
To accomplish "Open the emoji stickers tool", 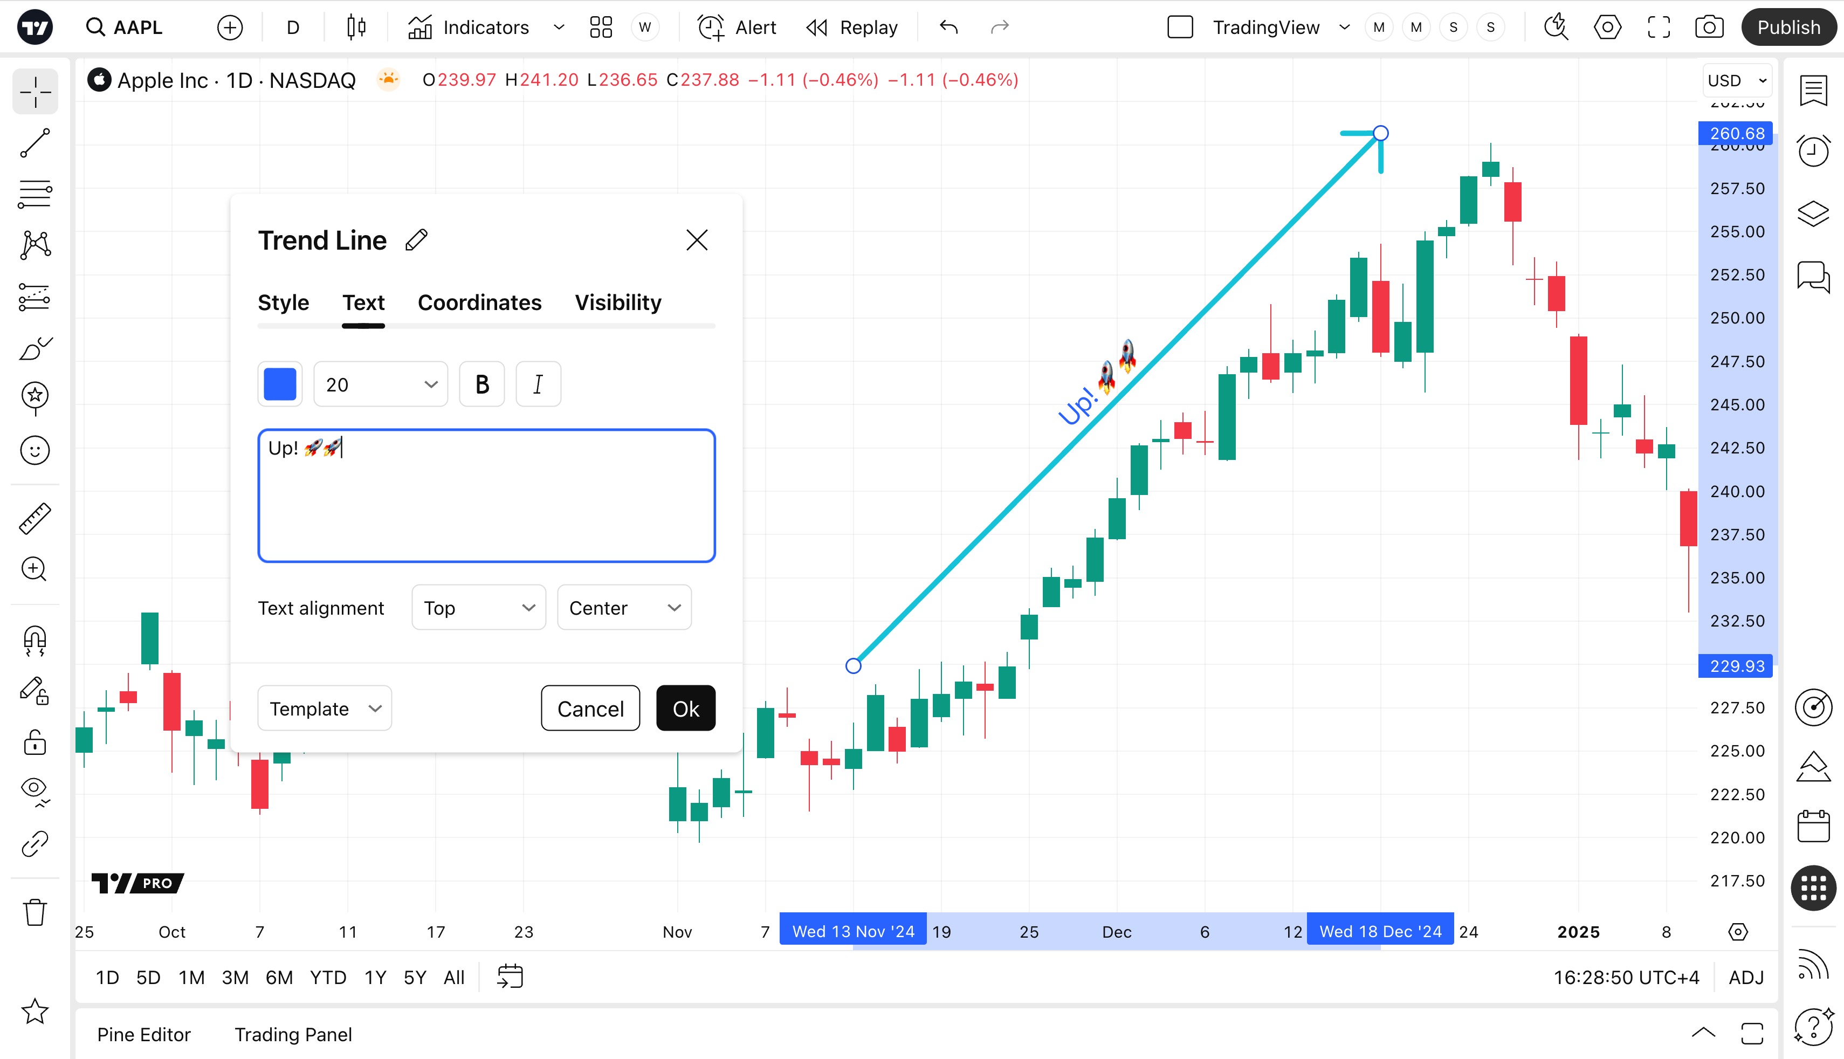I will (35, 450).
